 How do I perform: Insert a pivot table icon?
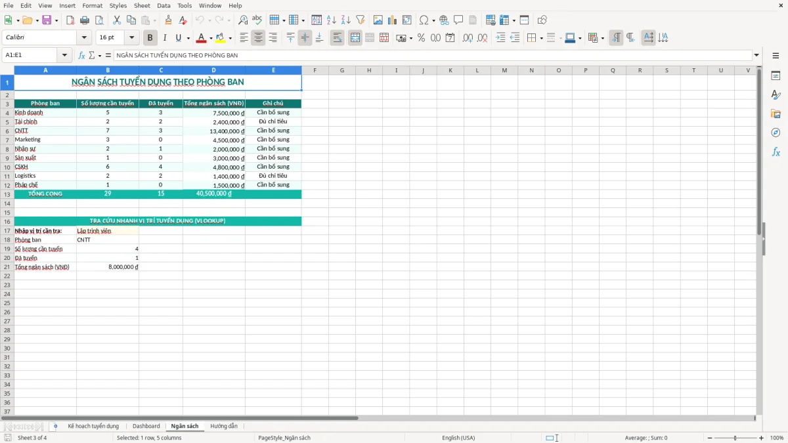[x=407, y=20]
